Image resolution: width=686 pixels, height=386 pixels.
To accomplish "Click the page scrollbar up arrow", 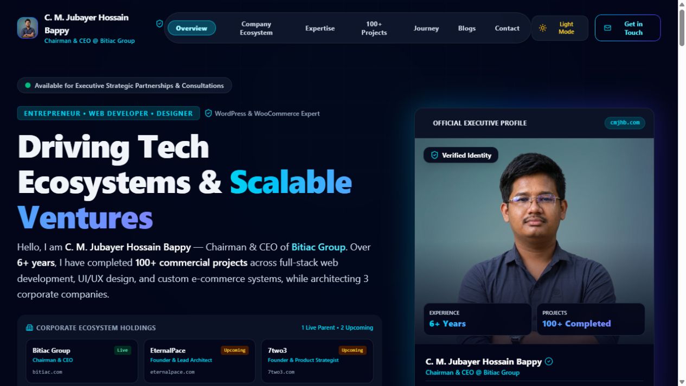I will (682, 4).
